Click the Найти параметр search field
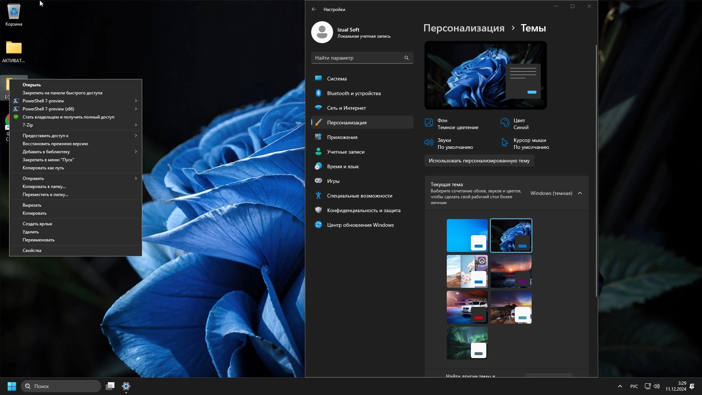Screen dimensions: 702x395 coord(358,58)
